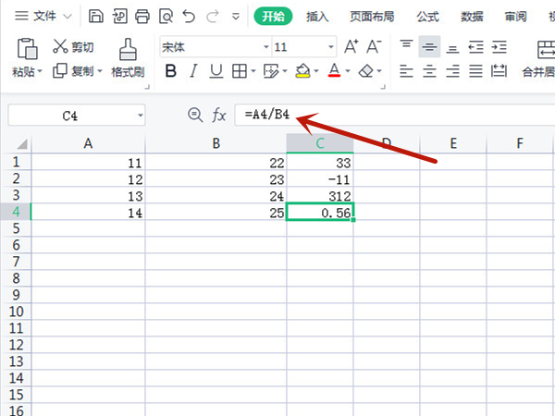Click the Print icon in top toolbar
The height and width of the screenshot is (416, 555).
click(142, 16)
